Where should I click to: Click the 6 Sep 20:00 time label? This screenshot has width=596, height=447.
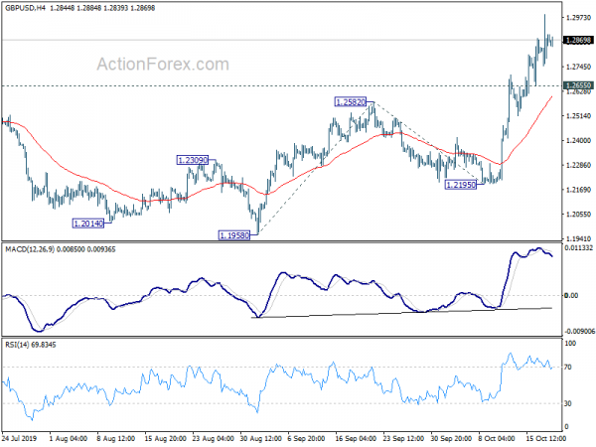pos(306,438)
